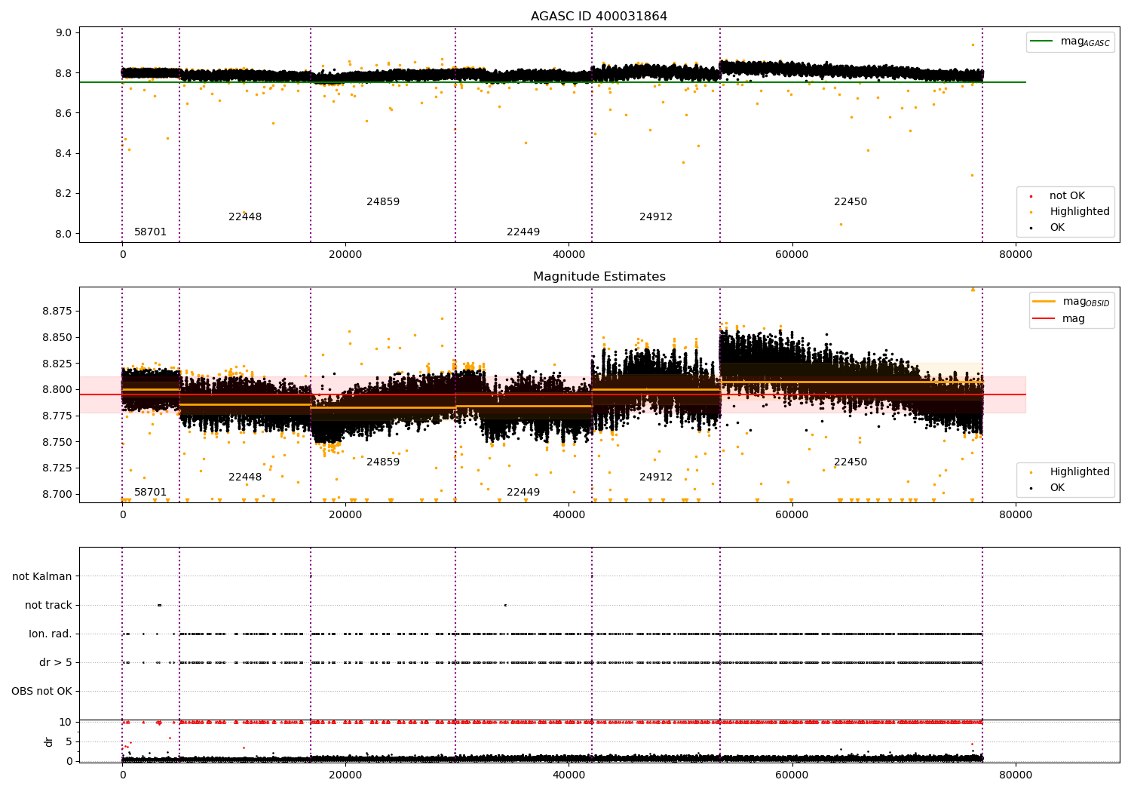Click 'Highlighted' in the AGASC plot legend
1131x792 pixels.
click(1071, 211)
